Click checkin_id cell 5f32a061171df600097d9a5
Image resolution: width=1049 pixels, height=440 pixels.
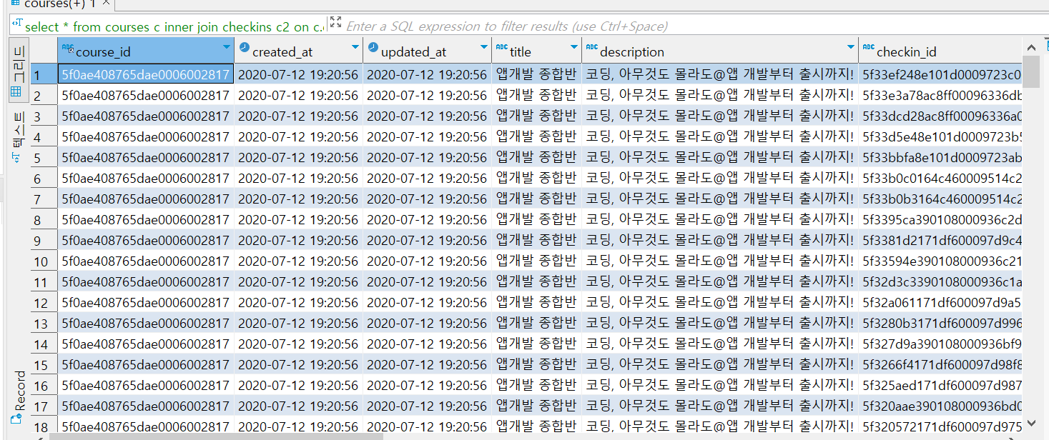coord(940,302)
